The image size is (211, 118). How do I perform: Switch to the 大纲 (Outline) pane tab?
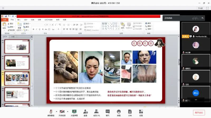pos(13,37)
